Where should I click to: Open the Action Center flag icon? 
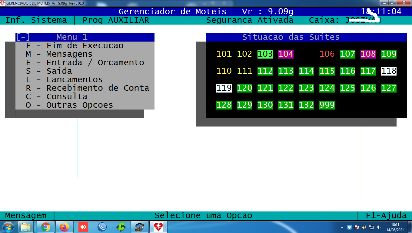(x=357, y=227)
